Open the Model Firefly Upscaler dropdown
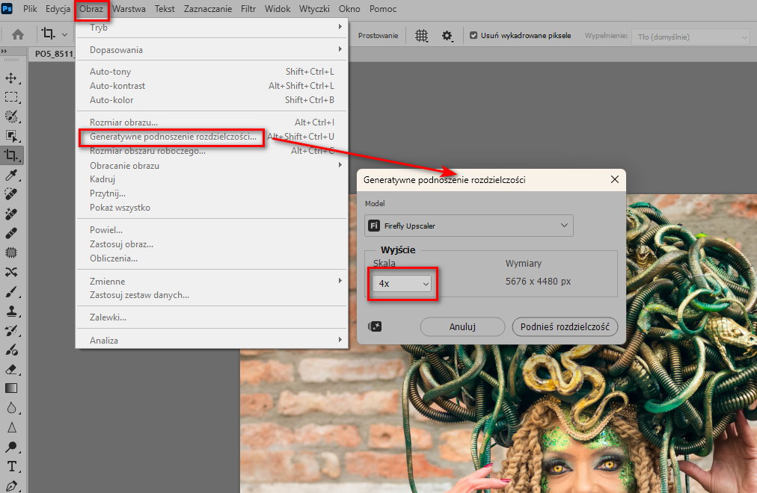The height and width of the screenshot is (493, 757). pos(469,226)
